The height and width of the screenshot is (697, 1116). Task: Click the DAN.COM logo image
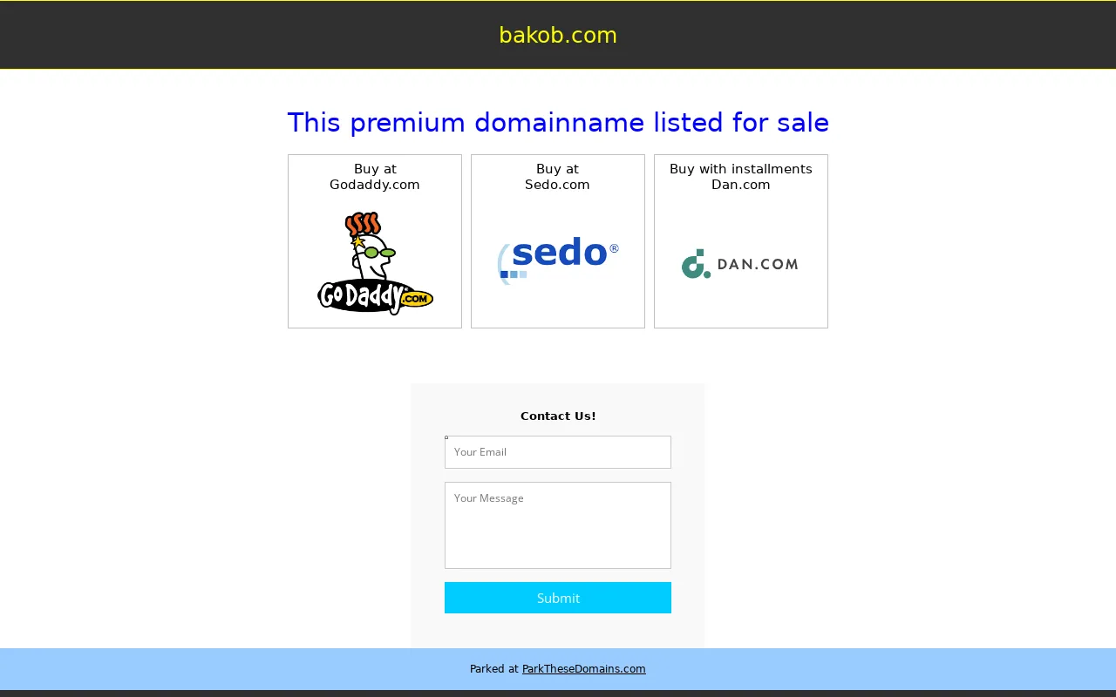(x=740, y=264)
